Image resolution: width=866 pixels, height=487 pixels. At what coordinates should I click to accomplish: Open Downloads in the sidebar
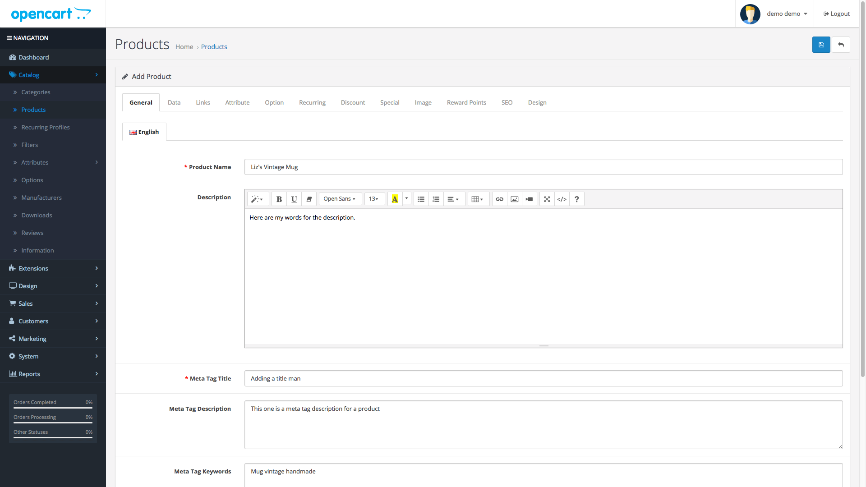click(x=53, y=215)
